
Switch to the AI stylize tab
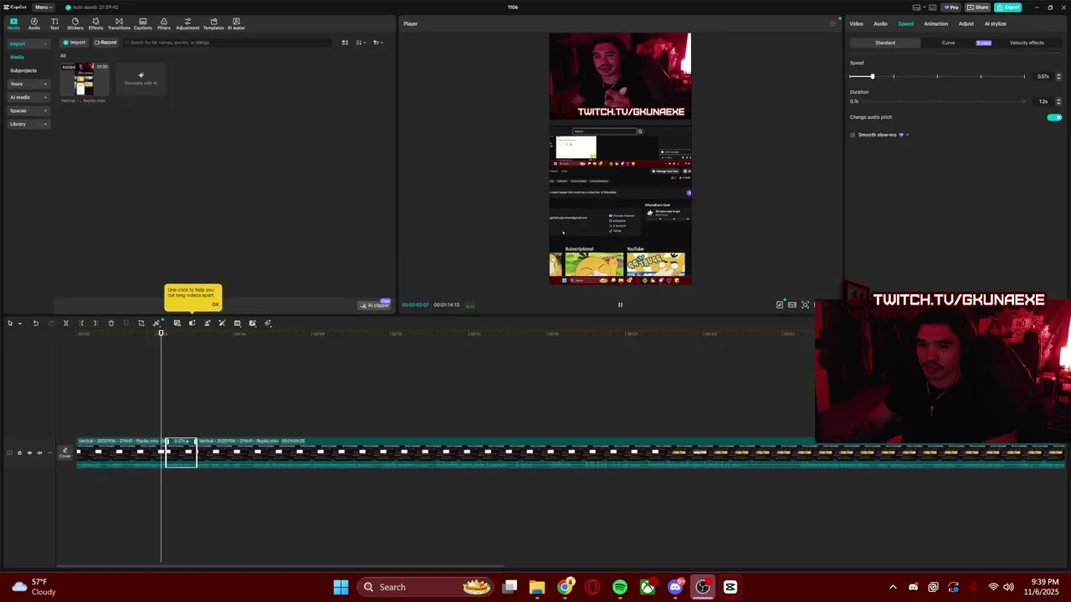point(995,23)
